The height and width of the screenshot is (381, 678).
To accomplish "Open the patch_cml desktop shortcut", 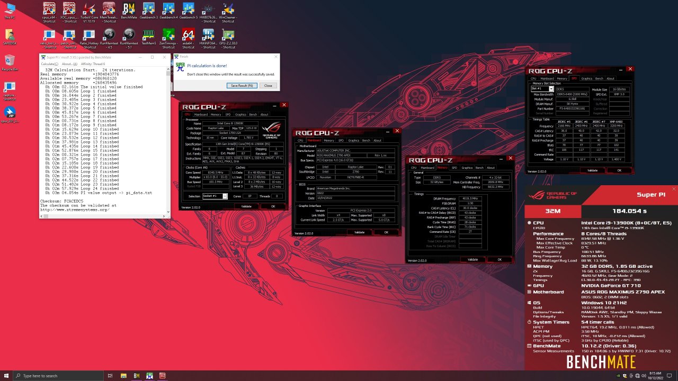I will (x=69, y=39).
